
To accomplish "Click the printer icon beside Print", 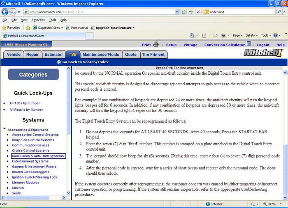I will pyautogui.click(x=156, y=44).
